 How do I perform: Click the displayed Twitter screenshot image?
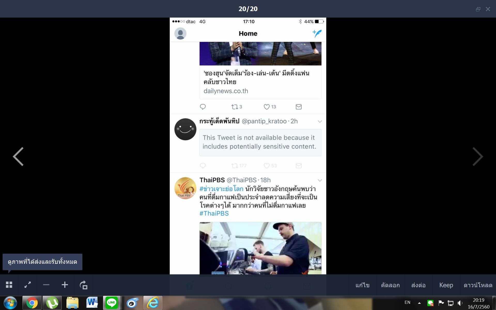click(248, 146)
